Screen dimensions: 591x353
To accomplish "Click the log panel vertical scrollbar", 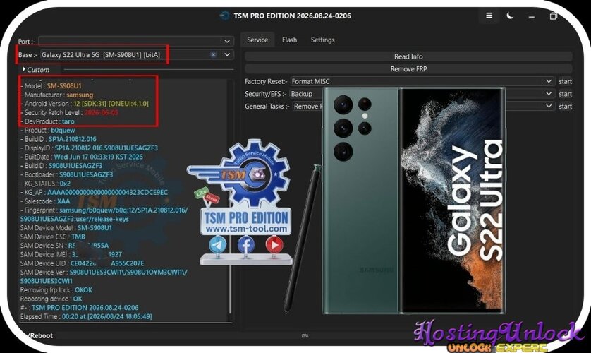I will 230,196.
